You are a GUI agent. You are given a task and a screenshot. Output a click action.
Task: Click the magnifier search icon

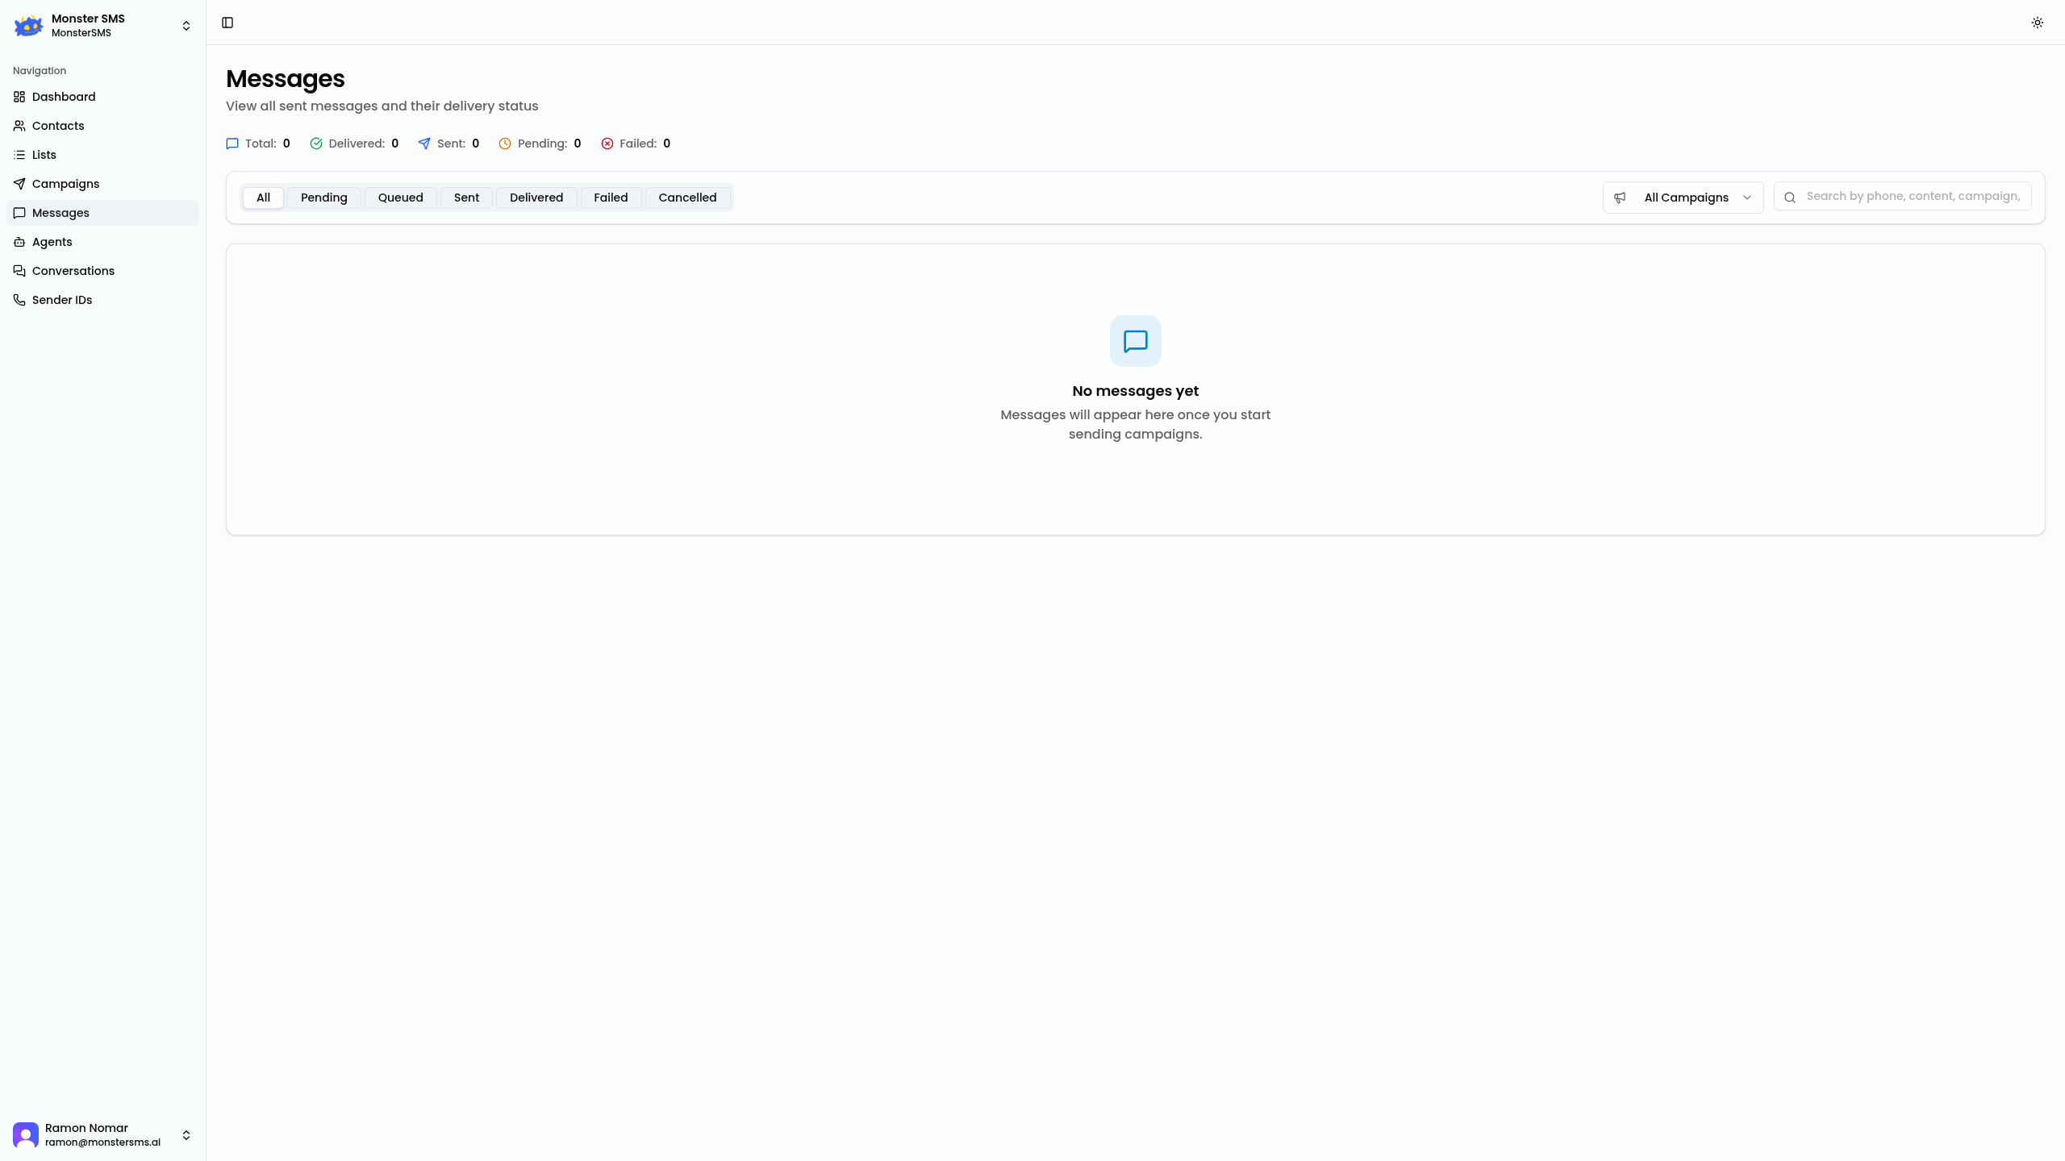(x=1790, y=197)
